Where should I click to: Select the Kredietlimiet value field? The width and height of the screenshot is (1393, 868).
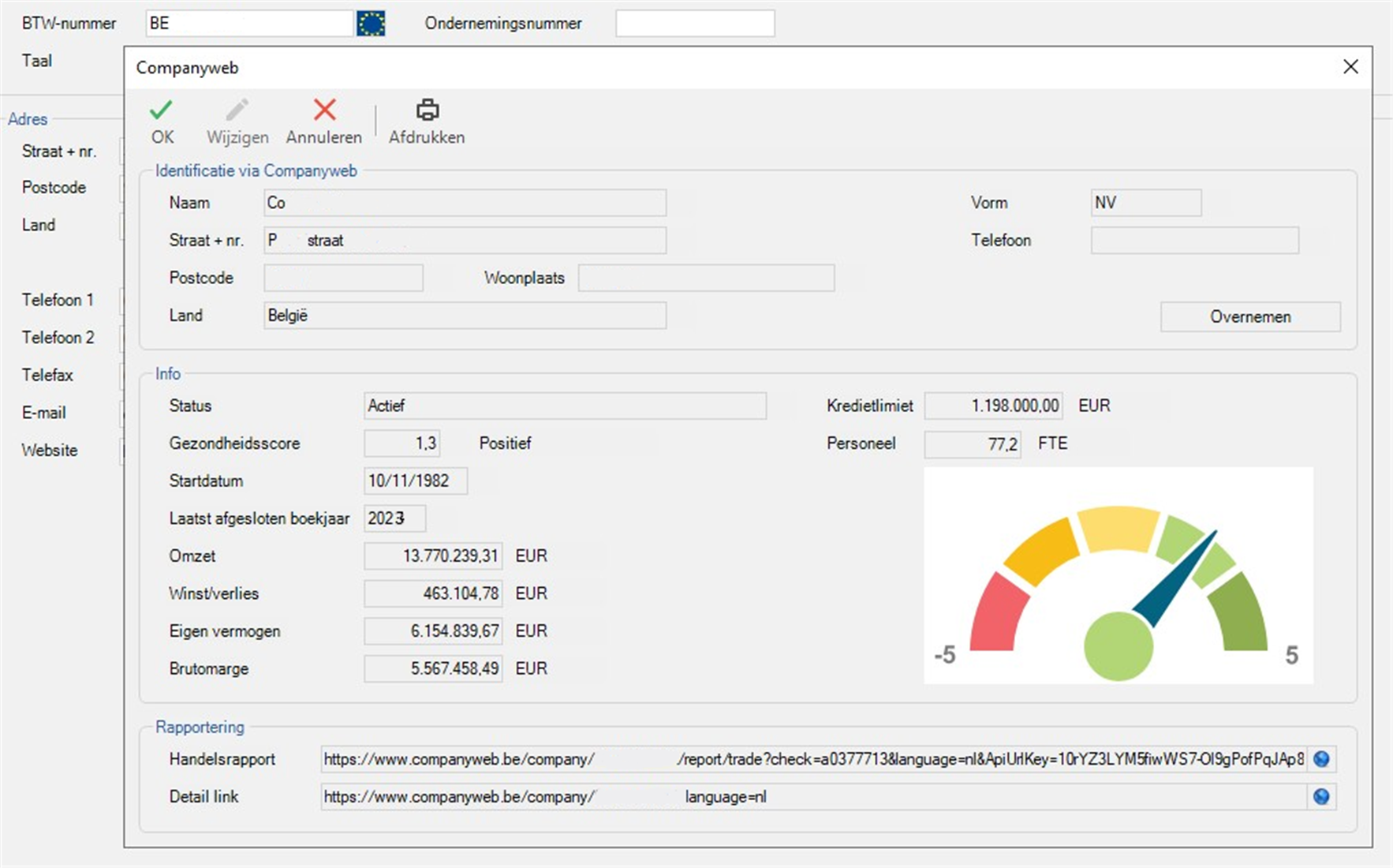tap(993, 406)
